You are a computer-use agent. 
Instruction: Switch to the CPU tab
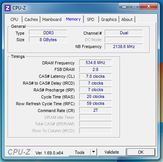(14, 19)
